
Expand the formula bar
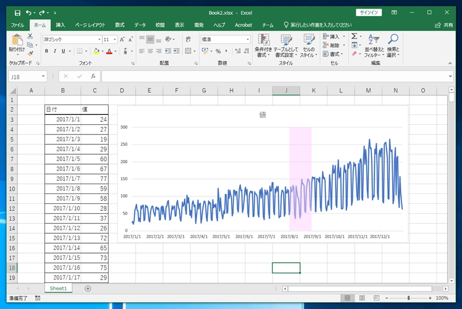pos(450,76)
